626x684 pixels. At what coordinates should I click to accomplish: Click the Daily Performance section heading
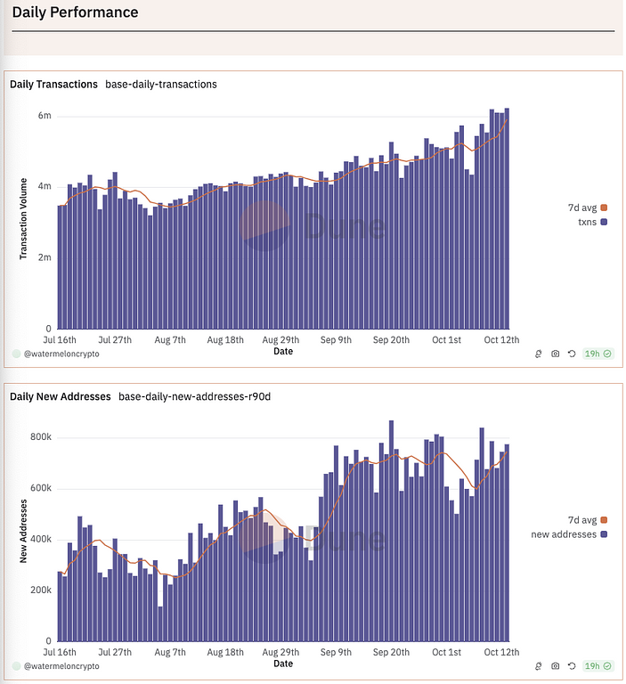click(x=75, y=12)
